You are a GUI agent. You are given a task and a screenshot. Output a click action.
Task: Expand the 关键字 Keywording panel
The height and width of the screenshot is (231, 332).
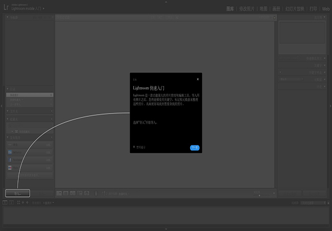tap(325, 65)
